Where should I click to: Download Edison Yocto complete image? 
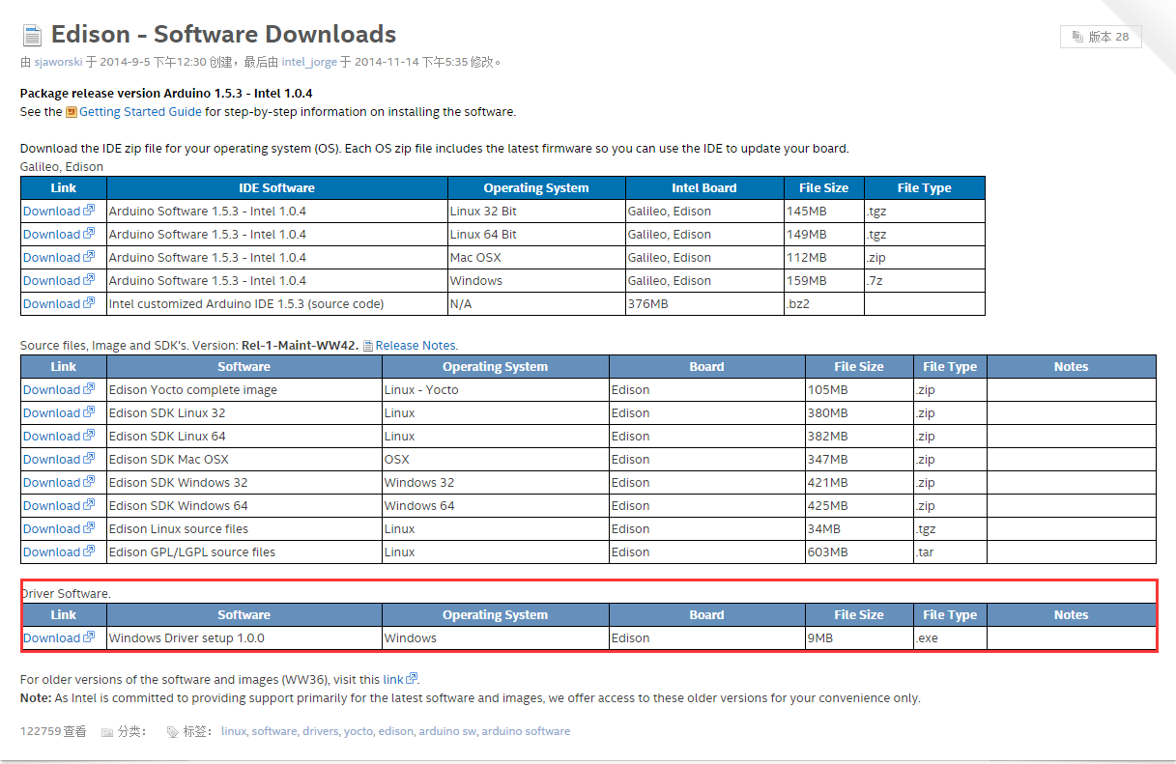(x=51, y=390)
